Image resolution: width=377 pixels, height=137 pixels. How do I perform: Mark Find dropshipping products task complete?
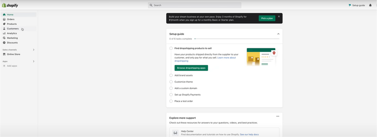[171, 48]
